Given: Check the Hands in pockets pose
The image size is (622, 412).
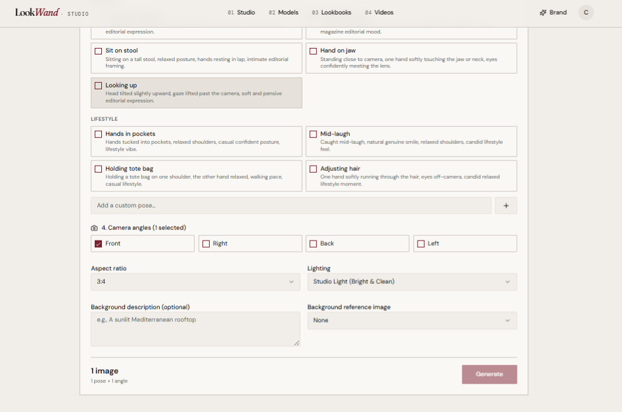Looking at the screenshot, I should (99, 135).
